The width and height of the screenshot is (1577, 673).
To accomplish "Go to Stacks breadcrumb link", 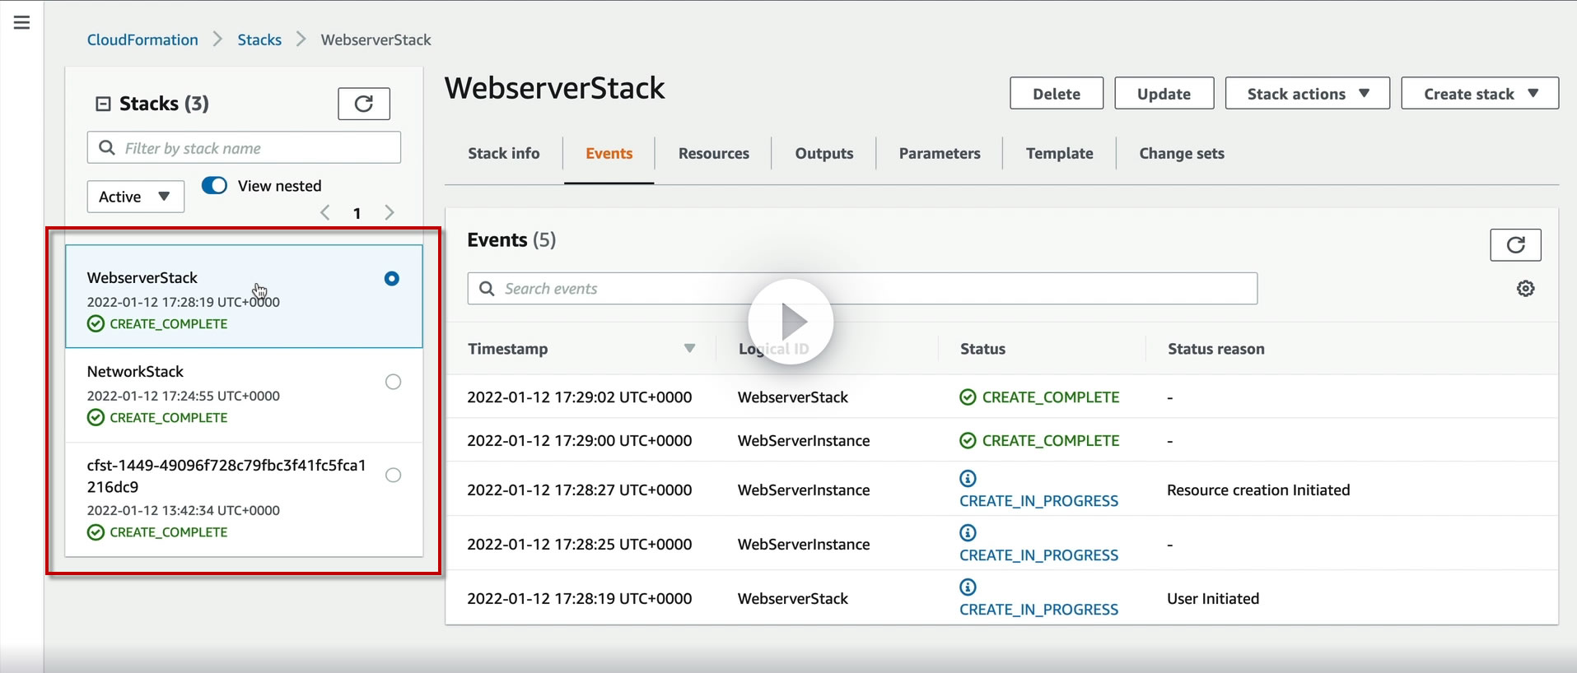I will (x=259, y=39).
